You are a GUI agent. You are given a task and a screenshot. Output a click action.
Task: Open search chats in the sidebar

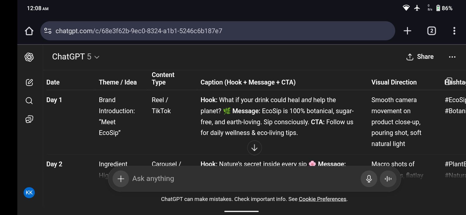[29, 101]
